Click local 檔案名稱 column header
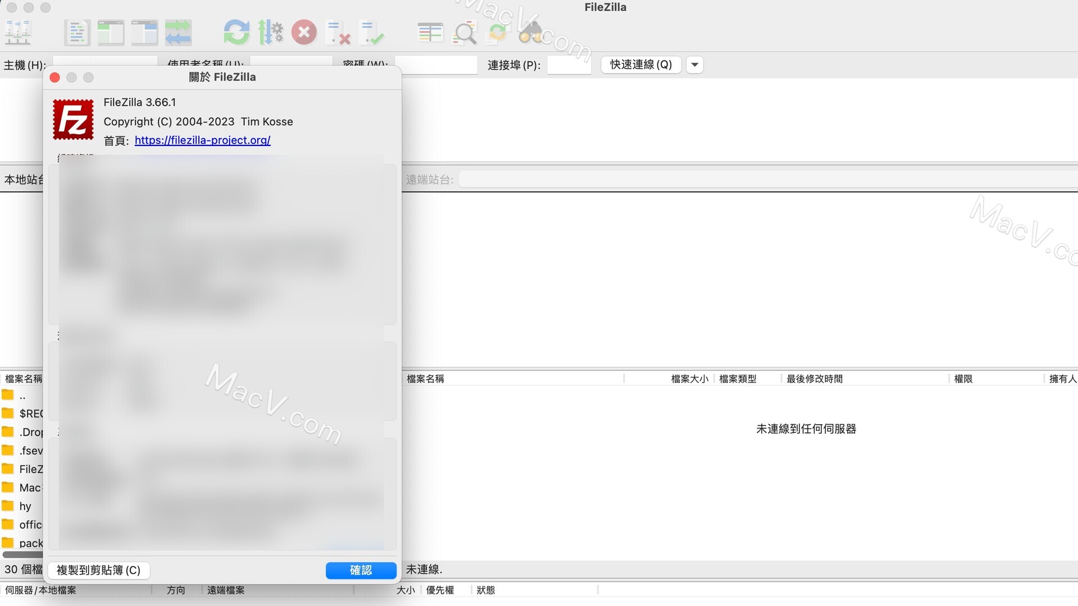This screenshot has width=1078, height=606. coord(22,379)
